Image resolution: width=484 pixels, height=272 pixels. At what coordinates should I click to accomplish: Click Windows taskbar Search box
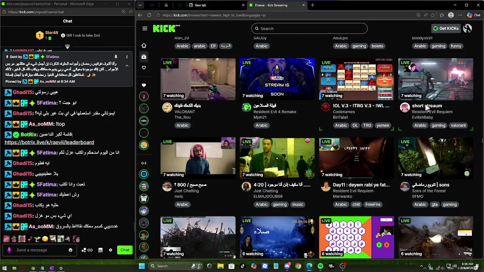point(176,266)
